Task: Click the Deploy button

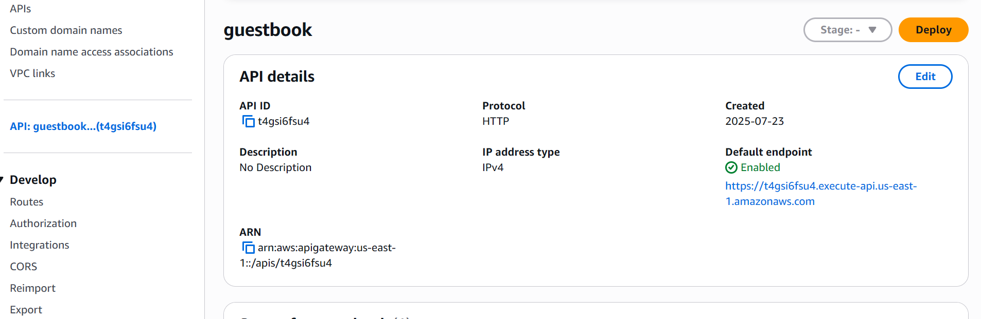Action: 933,30
